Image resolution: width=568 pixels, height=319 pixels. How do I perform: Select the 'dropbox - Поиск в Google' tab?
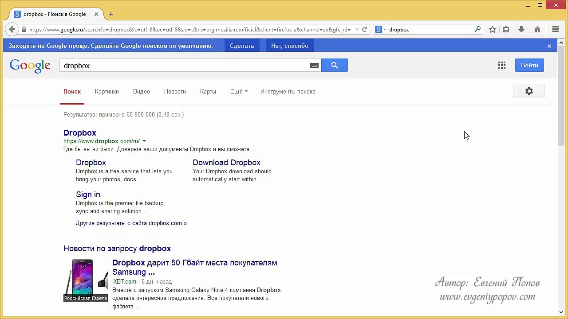click(x=54, y=14)
